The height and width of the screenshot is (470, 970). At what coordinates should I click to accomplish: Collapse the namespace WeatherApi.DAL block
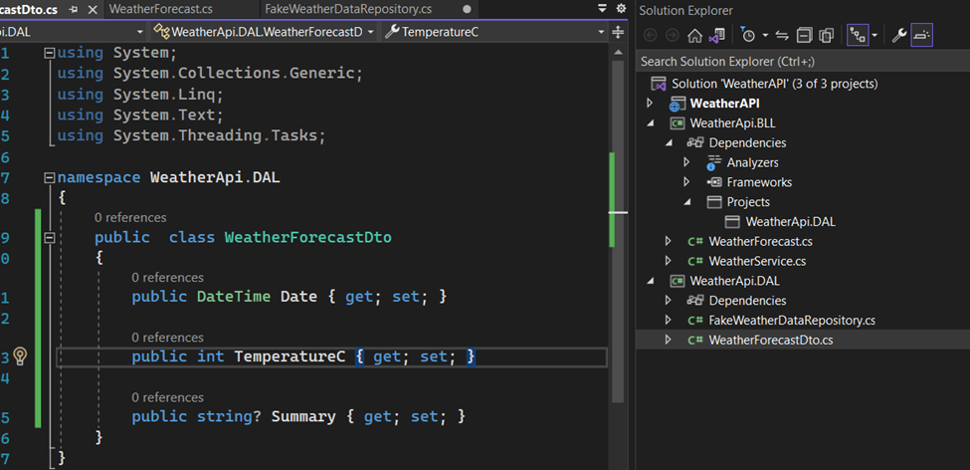[50, 178]
